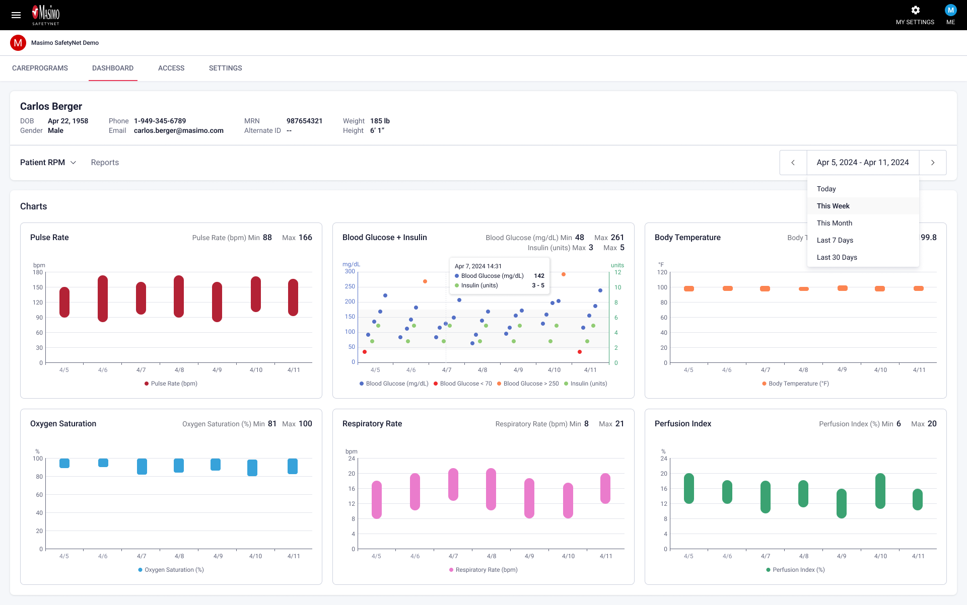Expand the Patient RPM dropdown
The width and height of the screenshot is (967, 605).
(48, 163)
